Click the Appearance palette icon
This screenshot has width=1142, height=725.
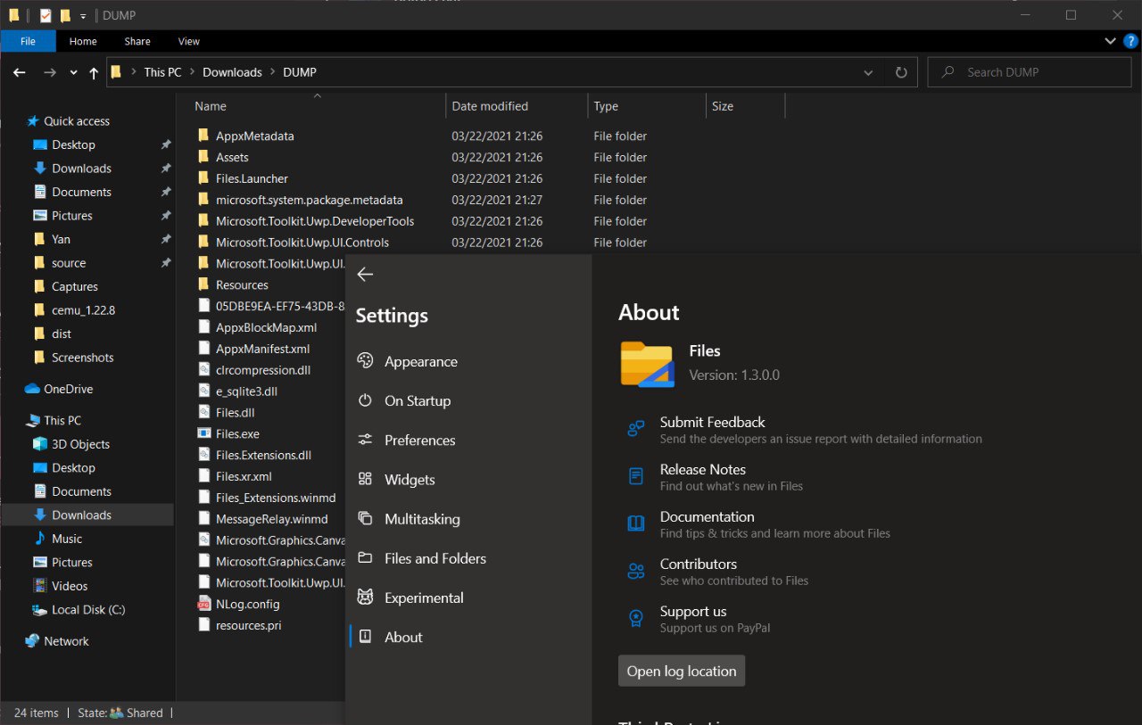(365, 361)
